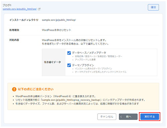The width and height of the screenshot is (167, 128).
Task: Click the 以下の点にご注意ください warning heading
Action: (36, 89)
